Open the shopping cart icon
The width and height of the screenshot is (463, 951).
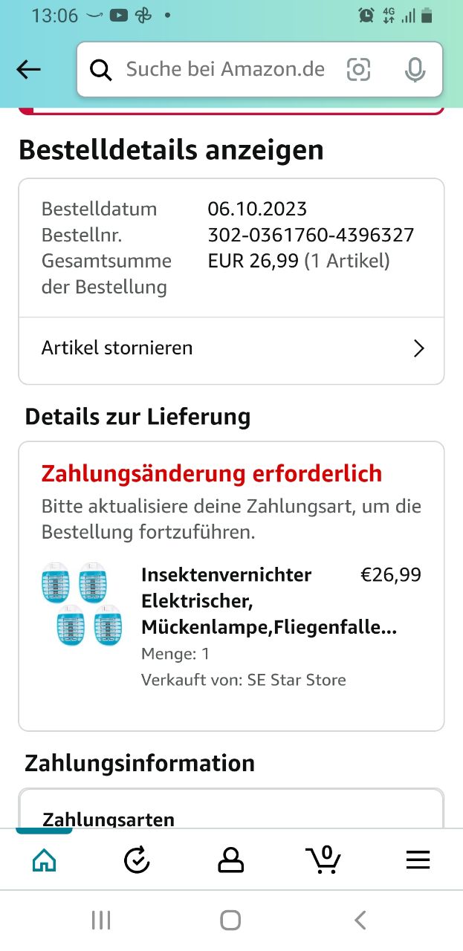(x=323, y=860)
